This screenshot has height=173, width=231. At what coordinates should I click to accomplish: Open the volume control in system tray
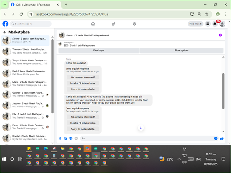tap(184, 162)
